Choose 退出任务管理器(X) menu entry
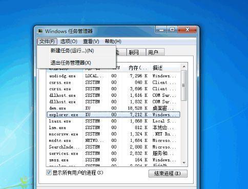 [x=76, y=62]
